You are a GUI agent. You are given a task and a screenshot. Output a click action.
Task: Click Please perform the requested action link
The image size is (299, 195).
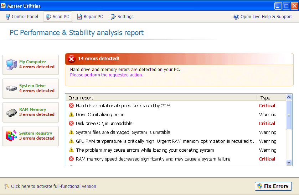click(x=106, y=75)
